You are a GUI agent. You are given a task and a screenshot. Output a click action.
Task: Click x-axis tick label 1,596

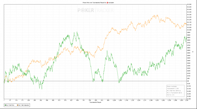175,100
